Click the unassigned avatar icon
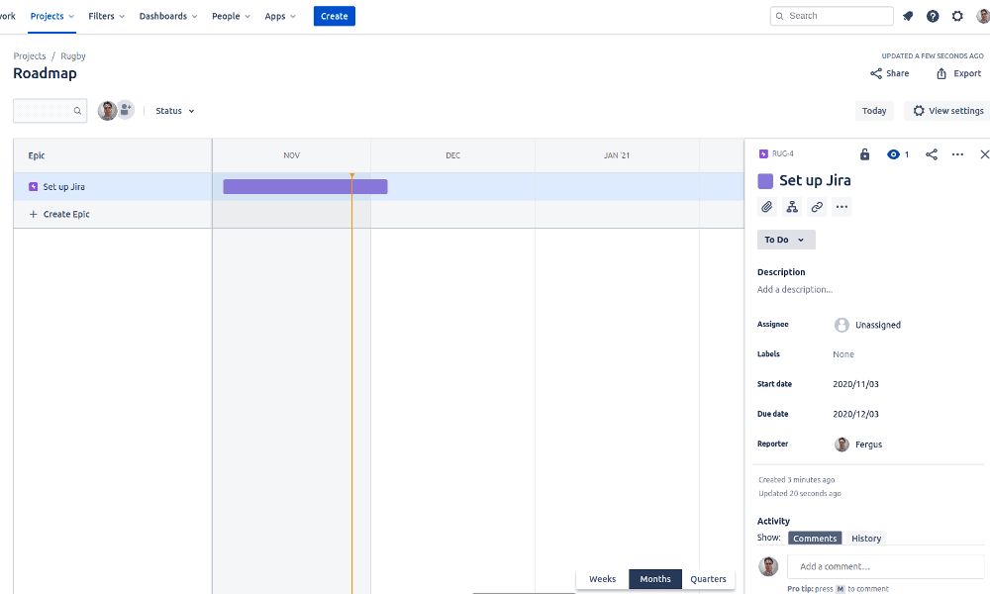The width and height of the screenshot is (990, 594). (x=841, y=325)
